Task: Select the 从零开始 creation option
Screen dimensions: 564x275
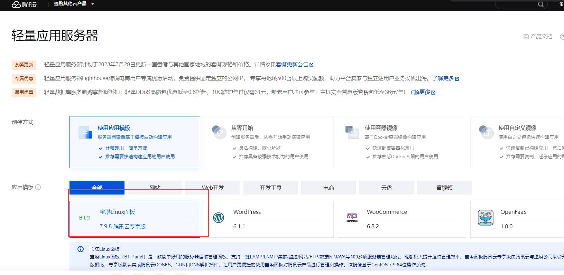Action: (268, 142)
